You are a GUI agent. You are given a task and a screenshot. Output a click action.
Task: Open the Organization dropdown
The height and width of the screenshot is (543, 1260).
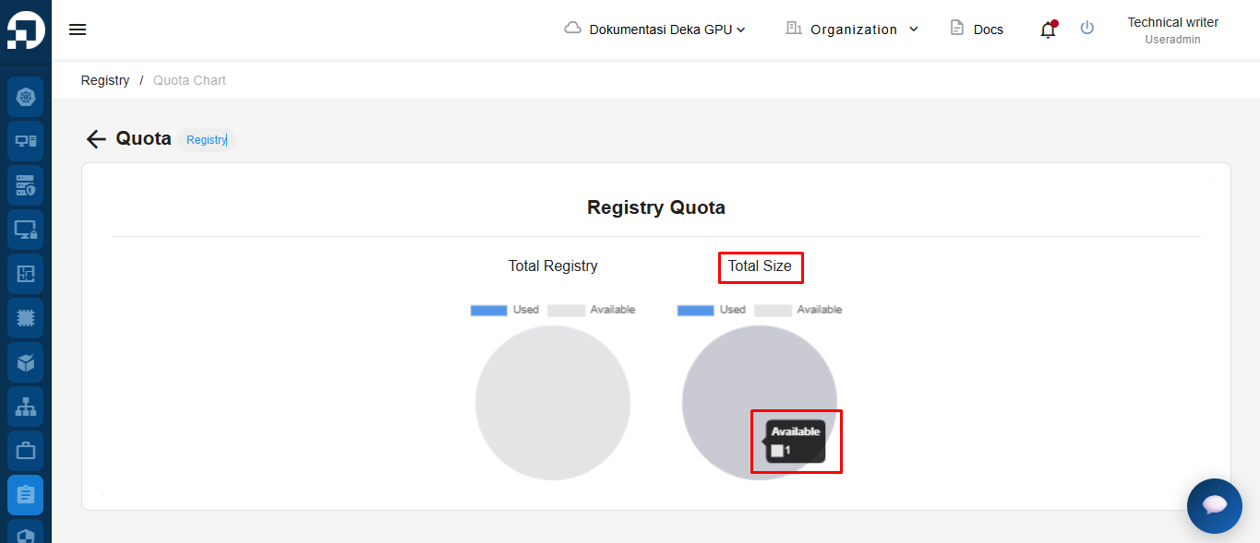coord(852,30)
